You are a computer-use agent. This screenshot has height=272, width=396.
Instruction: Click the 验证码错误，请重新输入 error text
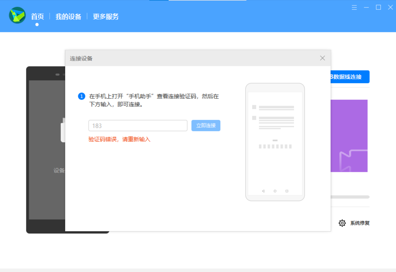119,139
